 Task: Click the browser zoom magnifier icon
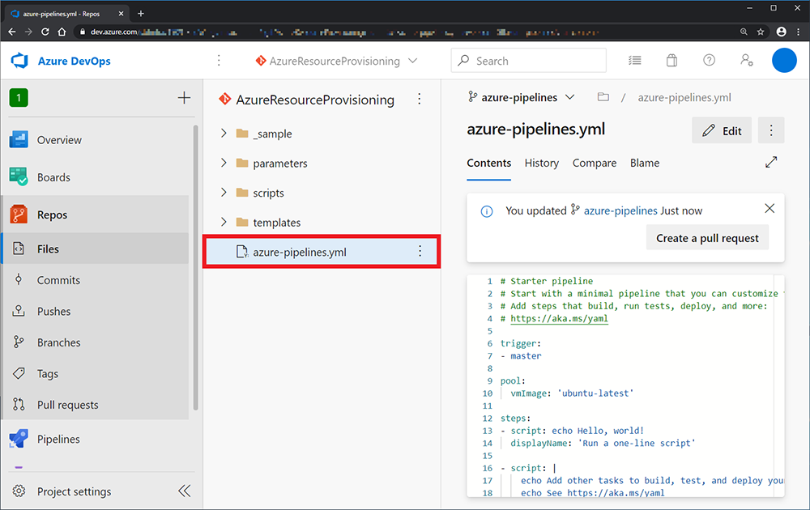coord(744,32)
